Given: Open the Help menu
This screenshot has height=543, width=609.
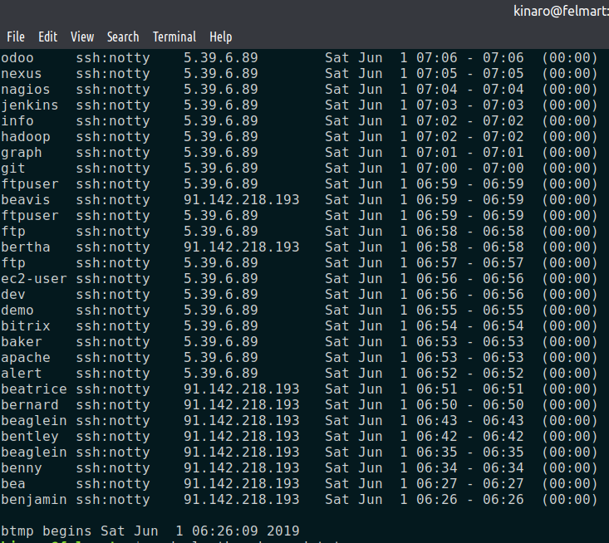Looking at the screenshot, I should pos(221,37).
